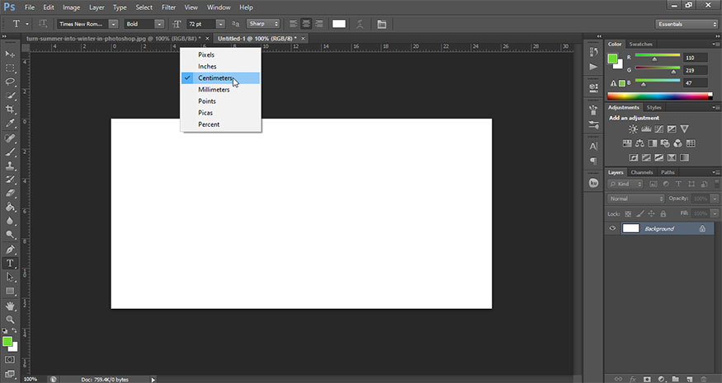Select the Dodge tool
The width and height of the screenshot is (722, 383).
pos(10,235)
